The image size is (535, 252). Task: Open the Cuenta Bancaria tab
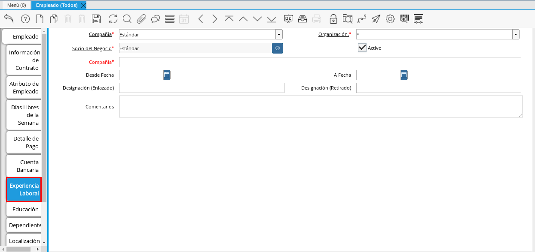(24, 166)
